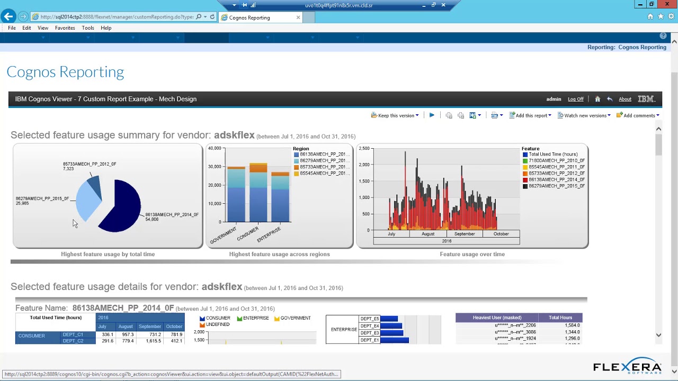The height and width of the screenshot is (381, 678).
Task: Click the help question mark icon in blue bar
Action: point(663,35)
